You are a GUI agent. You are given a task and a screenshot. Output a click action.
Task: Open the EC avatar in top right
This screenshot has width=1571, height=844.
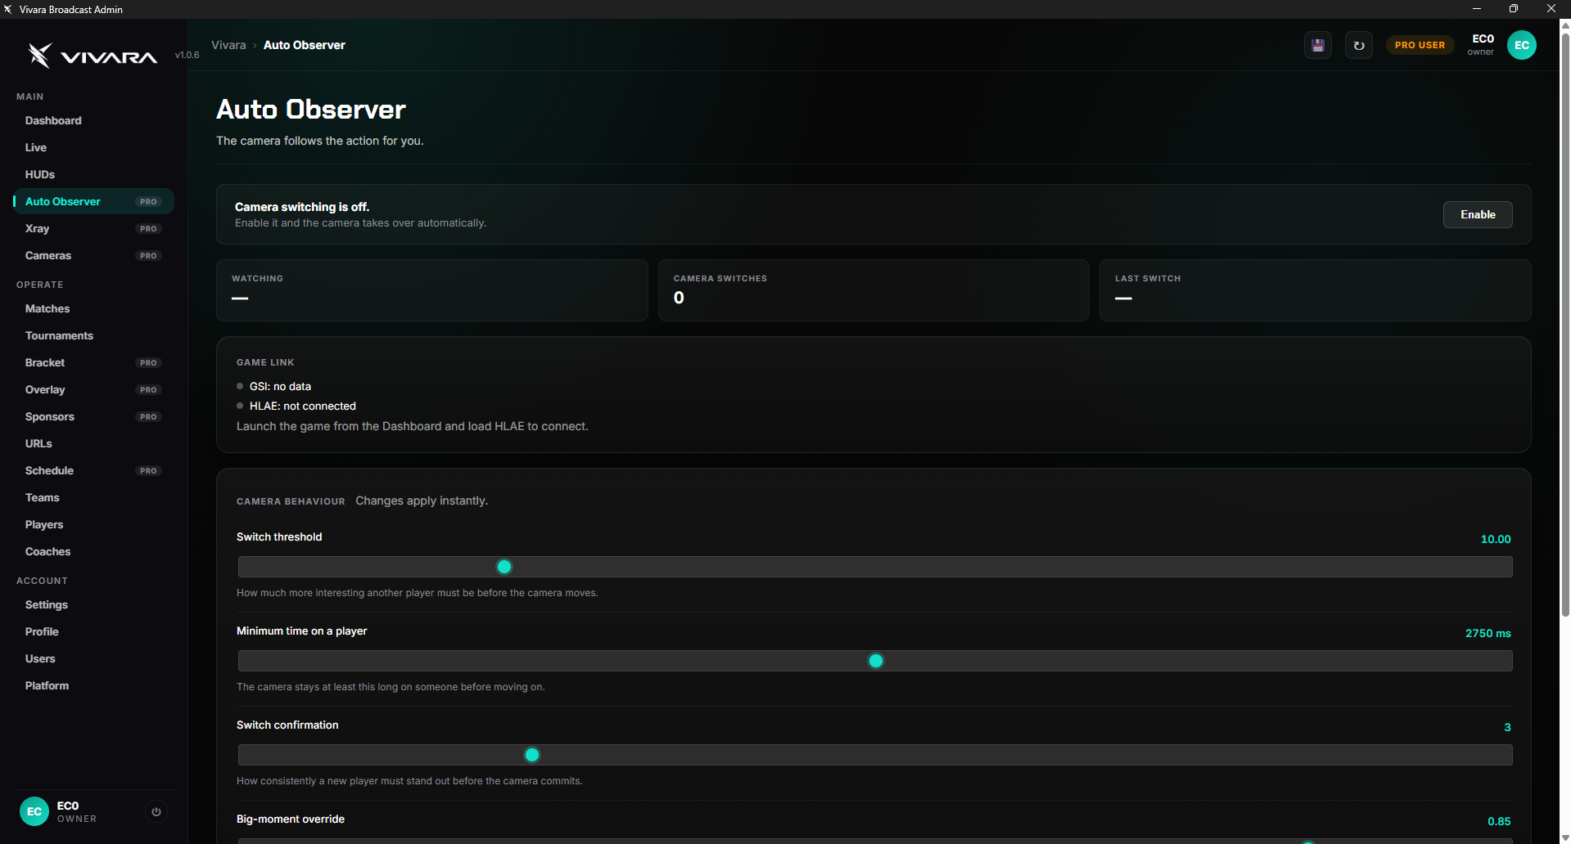coord(1522,45)
